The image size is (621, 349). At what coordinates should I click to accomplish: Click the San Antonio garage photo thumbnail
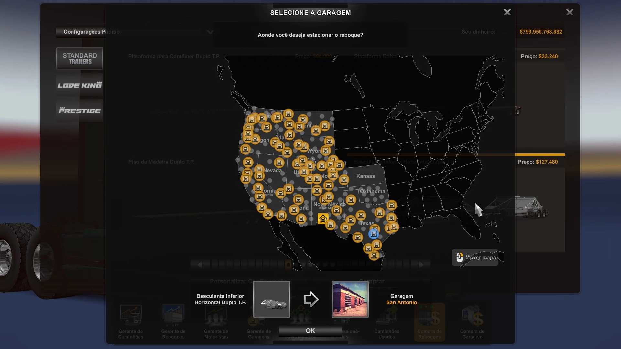(350, 299)
